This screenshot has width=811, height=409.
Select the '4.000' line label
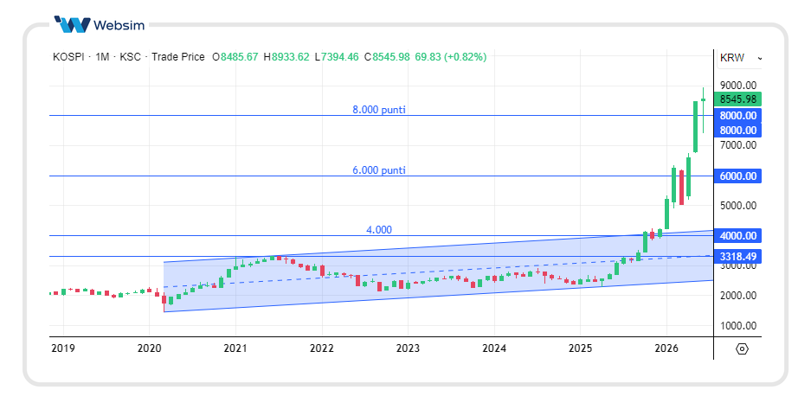tap(379, 230)
